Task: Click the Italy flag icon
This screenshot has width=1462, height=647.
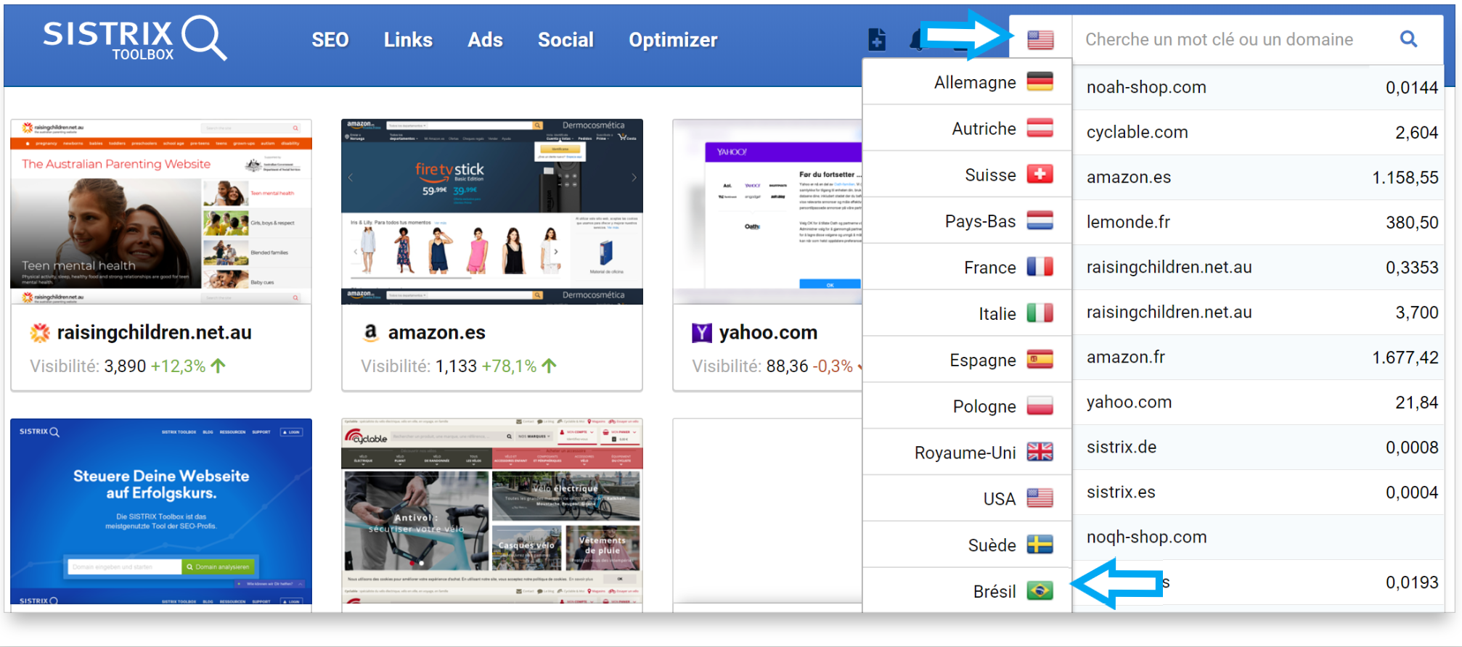Action: click(1040, 313)
